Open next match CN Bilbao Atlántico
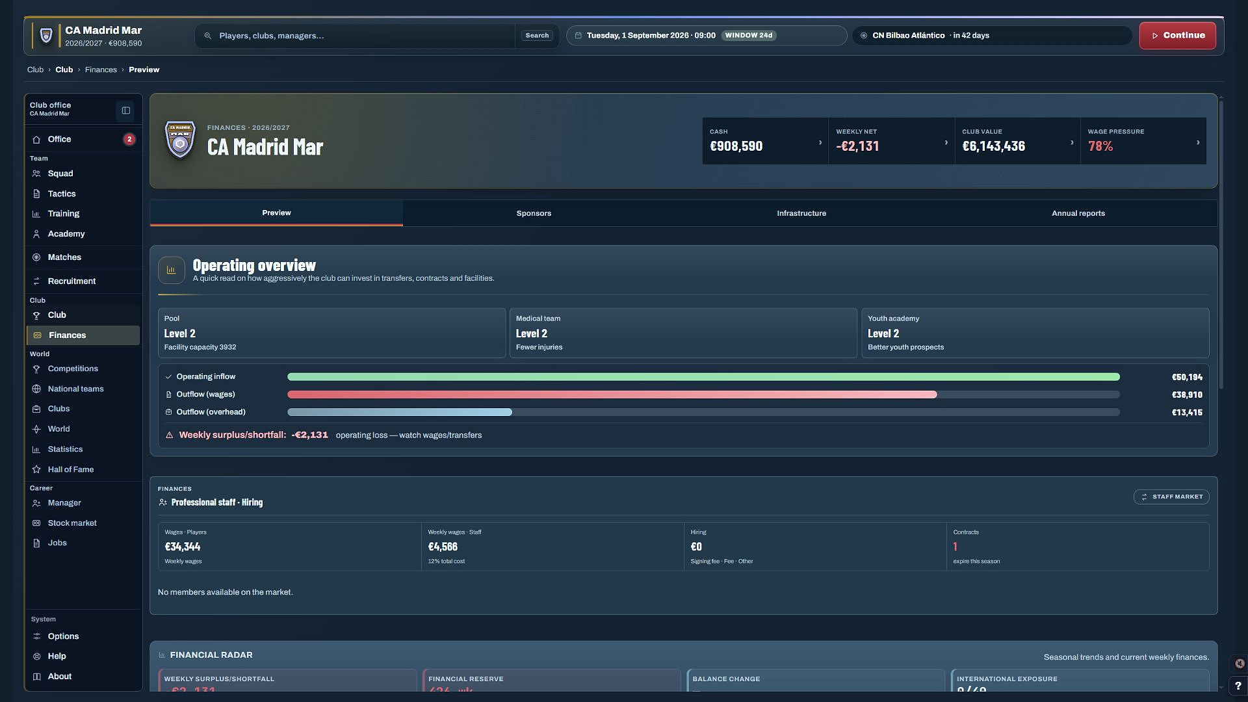 pyautogui.click(x=992, y=36)
